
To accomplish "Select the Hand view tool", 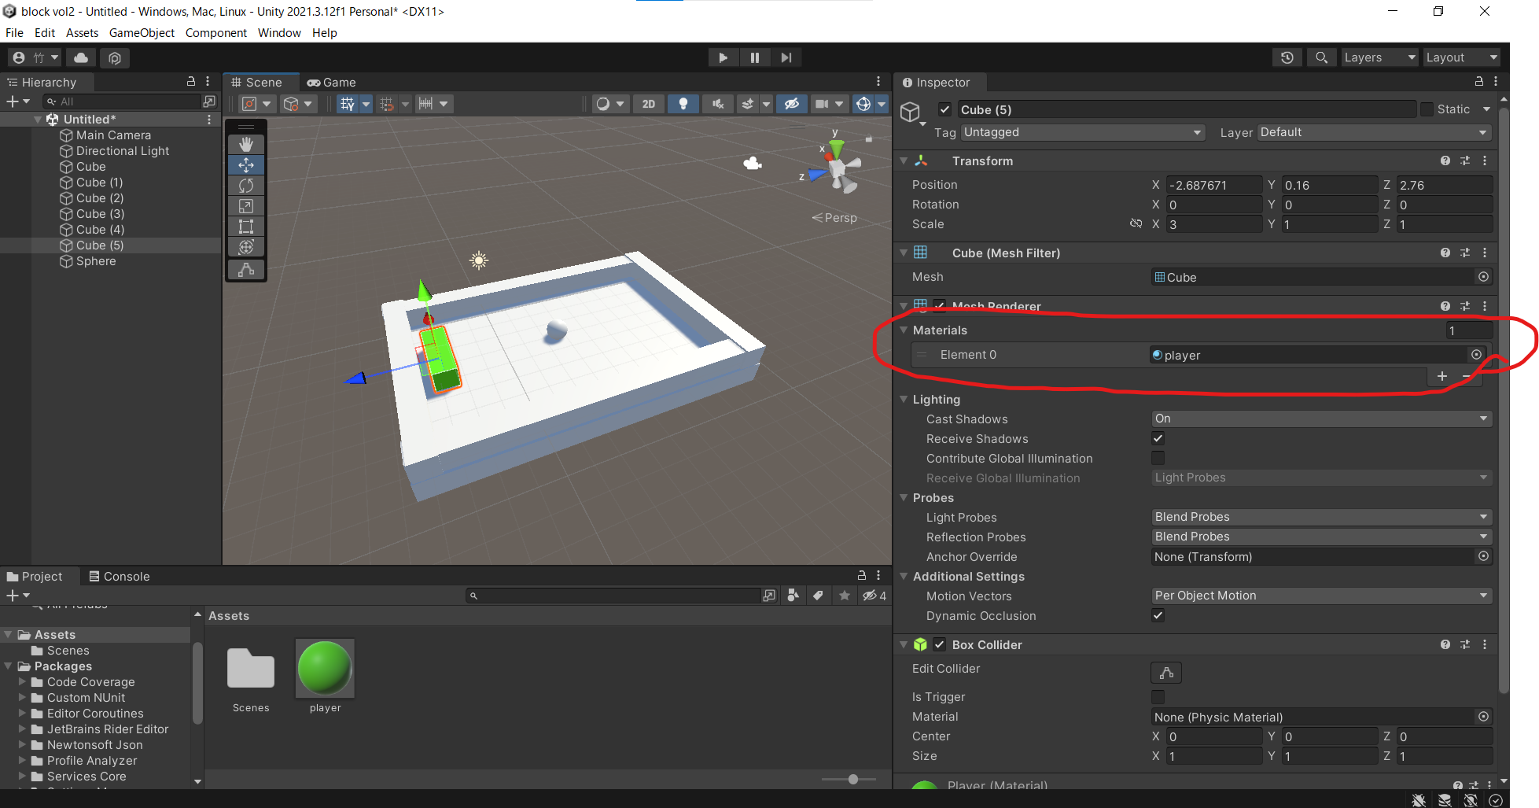I will [246, 145].
